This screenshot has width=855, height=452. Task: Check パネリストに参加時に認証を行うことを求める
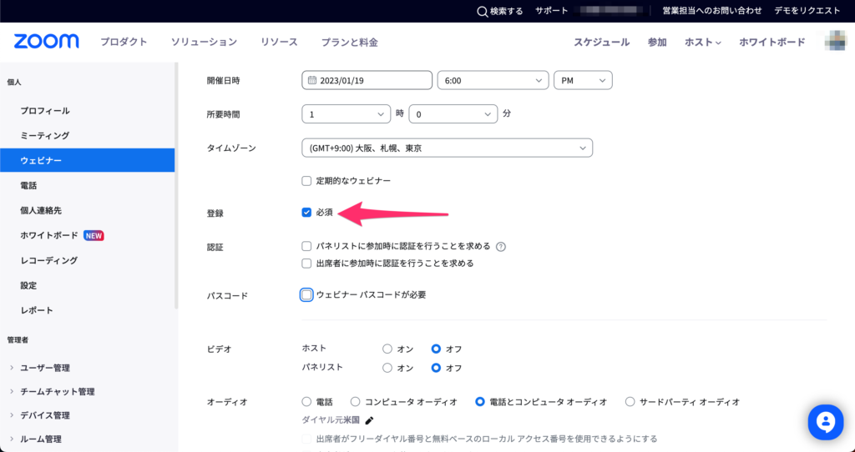306,246
